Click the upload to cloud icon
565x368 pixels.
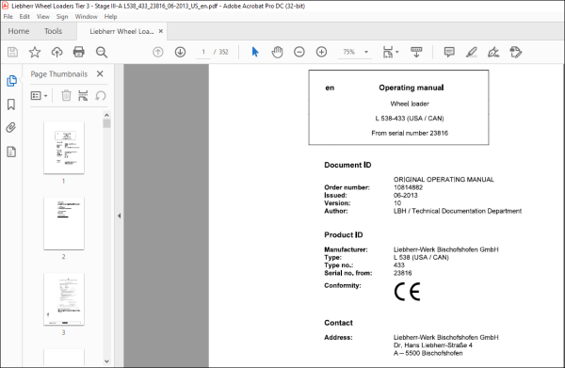tap(56, 52)
